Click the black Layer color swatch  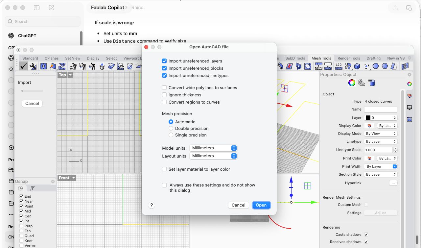[368, 118]
